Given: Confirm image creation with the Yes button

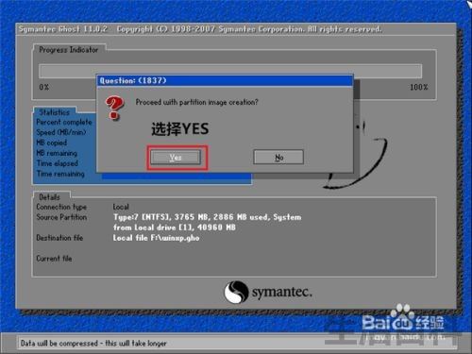Looking at the screenshot, I should pyautogui.click(x=176, y=157).
